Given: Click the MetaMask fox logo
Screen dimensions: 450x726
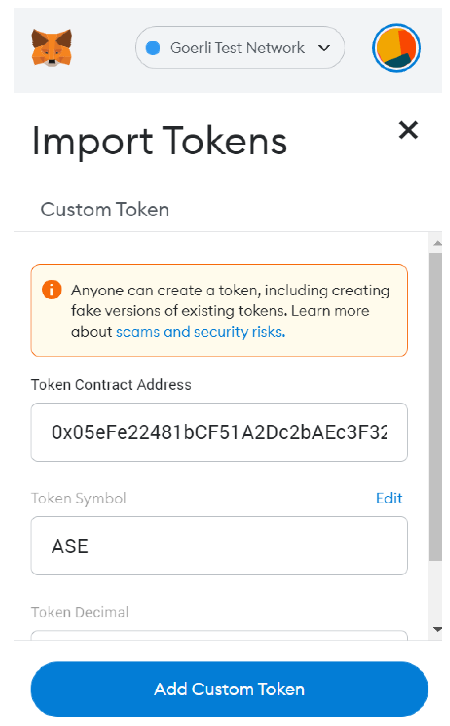Looking at the screenshot, I should (52, 48).
